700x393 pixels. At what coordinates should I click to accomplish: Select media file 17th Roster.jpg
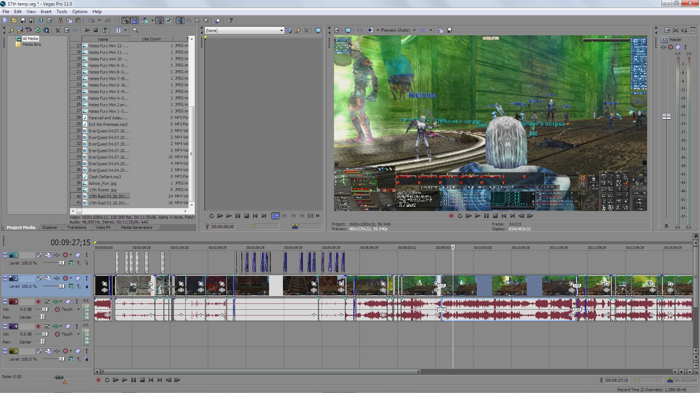coord(102,190)
